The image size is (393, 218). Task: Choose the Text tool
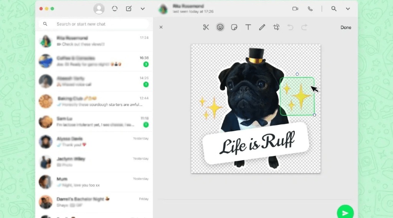[248, 27]
